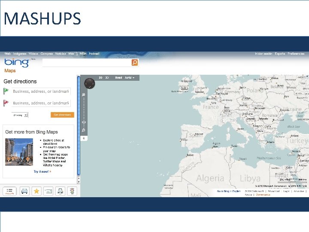Click the traffic light icon
Viewport: 309px width, 232px height.
72,191
